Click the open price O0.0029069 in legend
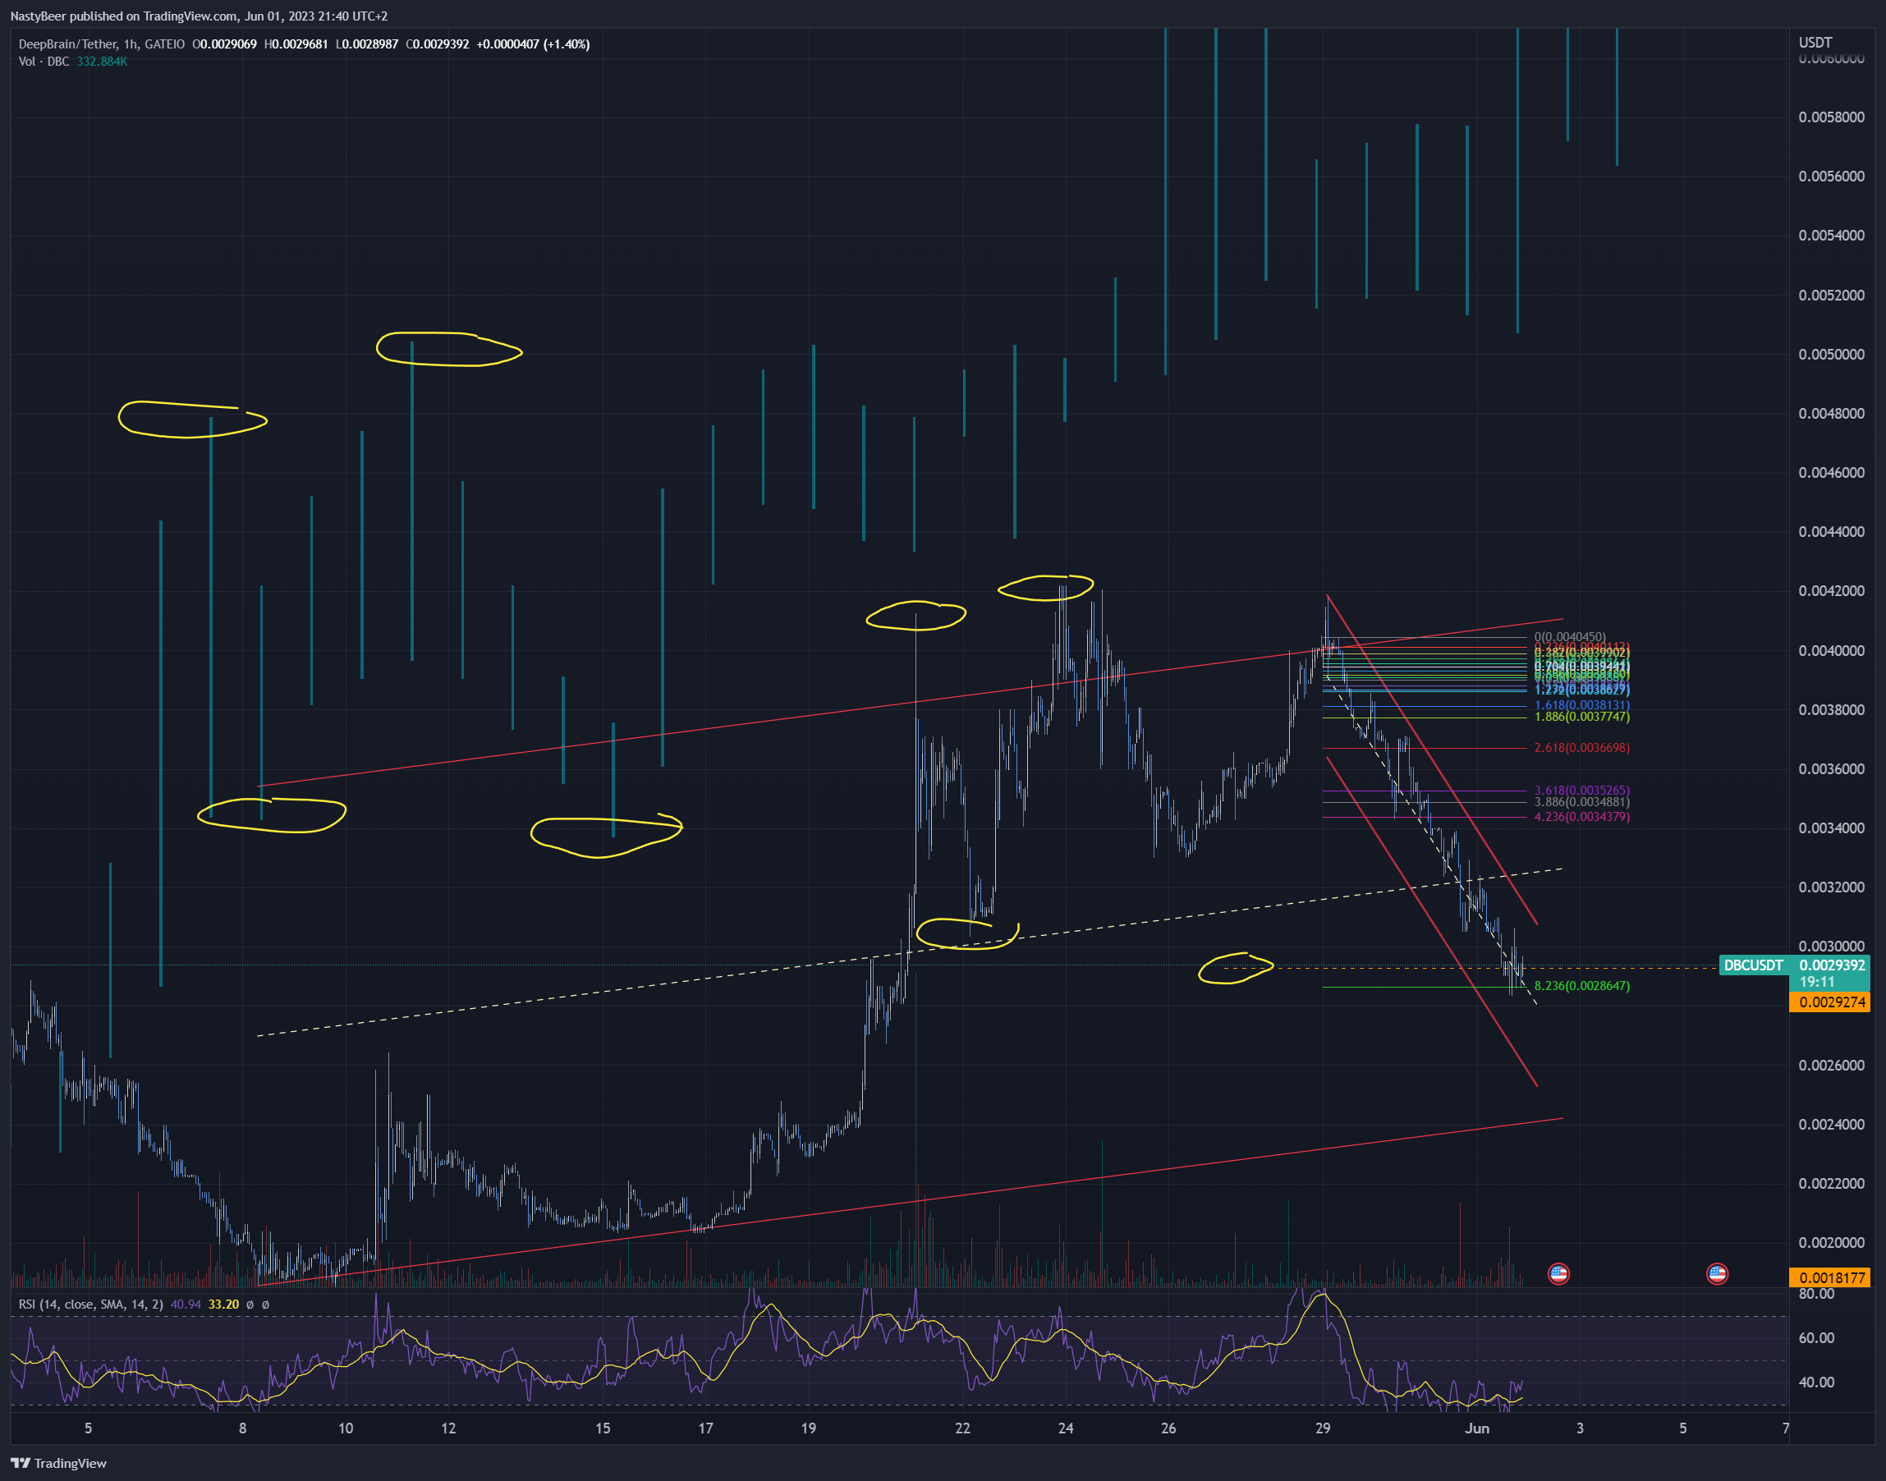 223,44
